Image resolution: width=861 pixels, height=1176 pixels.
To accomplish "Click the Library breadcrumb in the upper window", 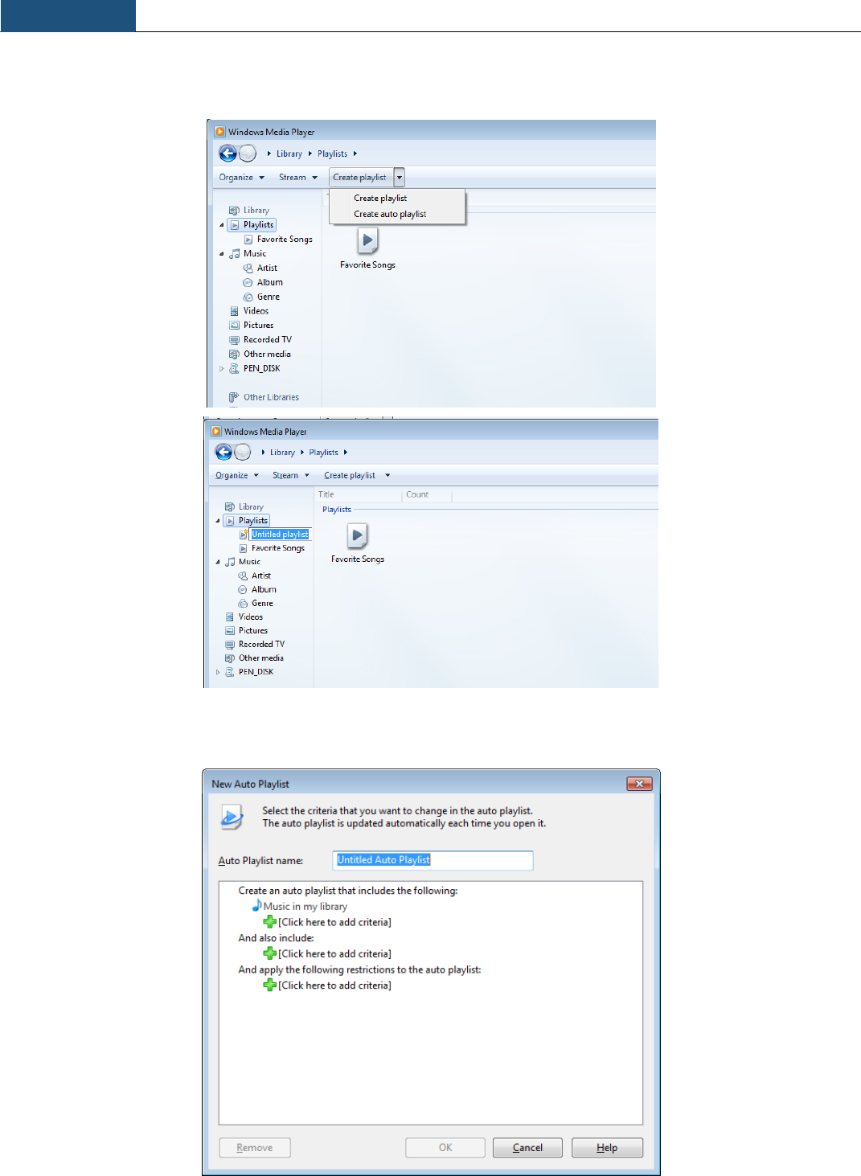I will (x=289, y=154).
